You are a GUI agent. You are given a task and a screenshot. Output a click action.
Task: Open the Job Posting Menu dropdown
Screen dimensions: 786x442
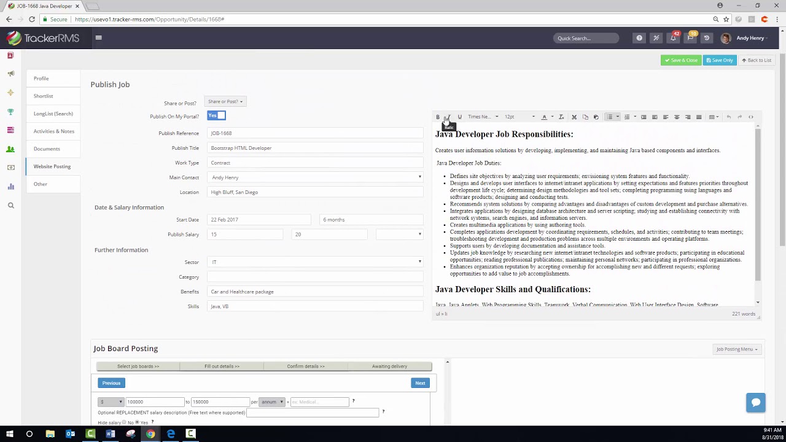(737, 349)
